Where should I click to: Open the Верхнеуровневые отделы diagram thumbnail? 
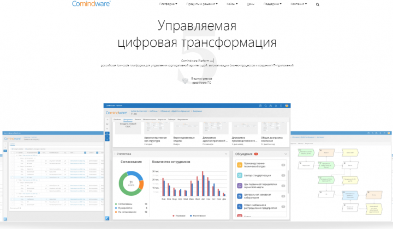(x=186, y=128)
